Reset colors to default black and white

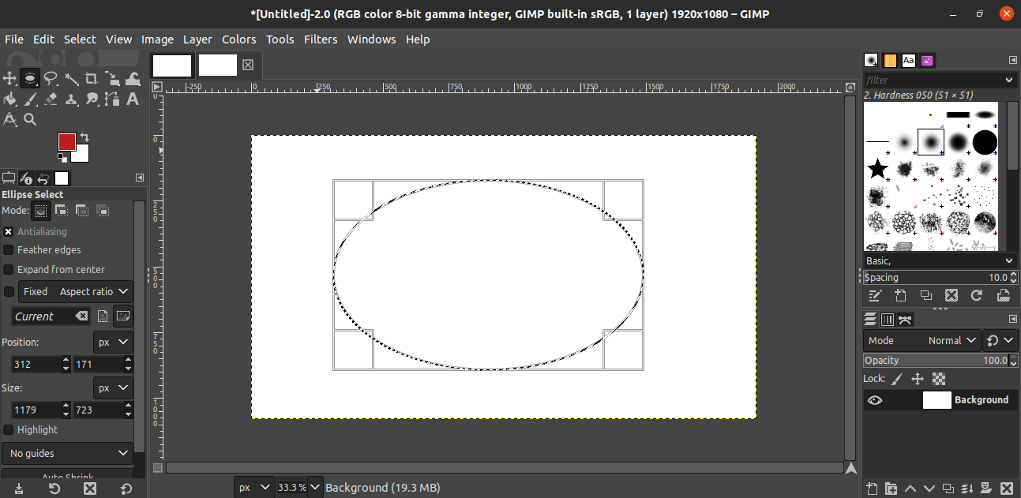tap(62, 158)
